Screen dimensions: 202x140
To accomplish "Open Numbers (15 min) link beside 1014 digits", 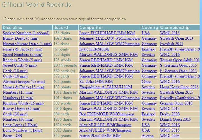I will pyautogui.click(x=18, y=98).
